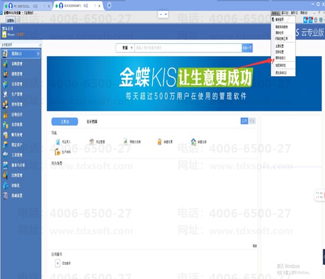This screenshot has height=279, width=325.
Task: Select 重新登录 from the system menu
Action: point(280,19)
